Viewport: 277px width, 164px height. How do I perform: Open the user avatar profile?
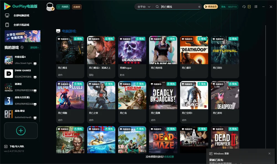point(50,7)
